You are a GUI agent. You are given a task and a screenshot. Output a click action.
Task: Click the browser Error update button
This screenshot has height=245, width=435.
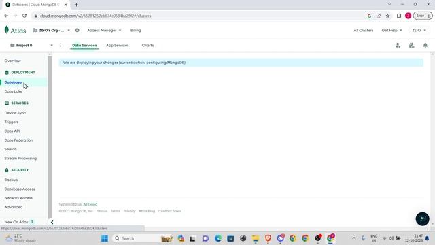click(423, 16)
